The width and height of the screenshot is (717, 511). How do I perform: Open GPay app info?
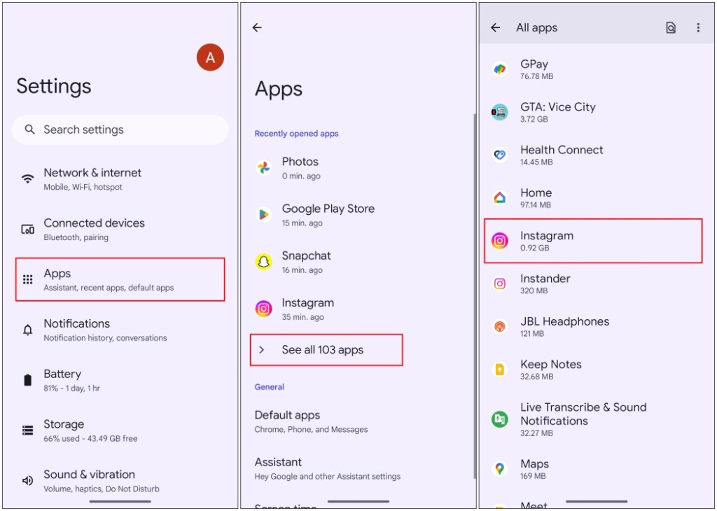pos(597,69)
